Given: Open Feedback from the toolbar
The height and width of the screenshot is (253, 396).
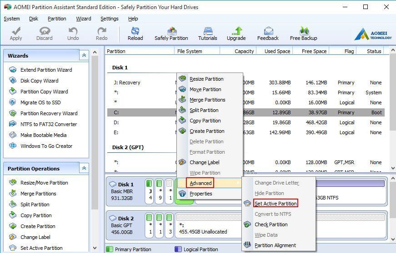Looking at the screenshot, I should point(268,34).
